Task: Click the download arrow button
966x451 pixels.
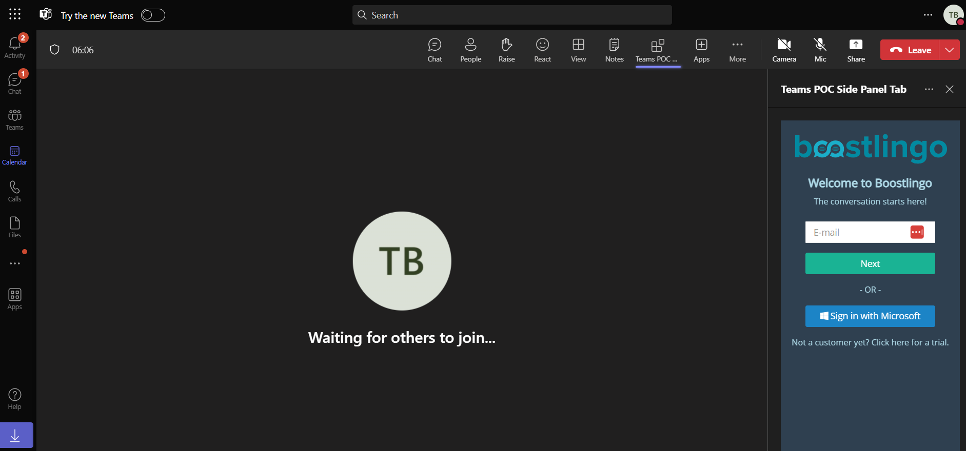Action: (x=16, y=435)
